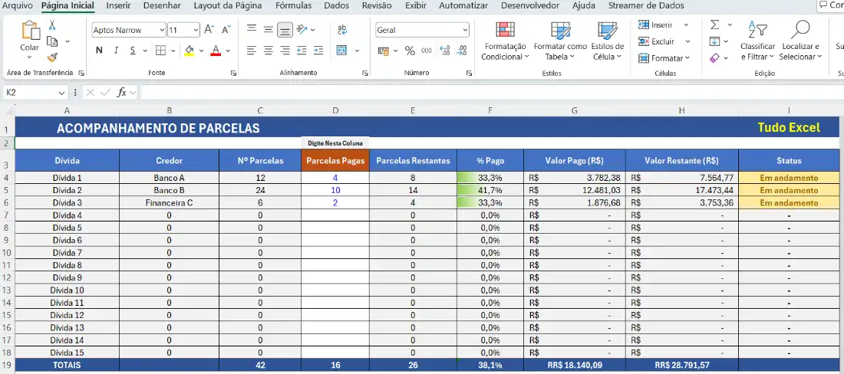Image resolution: width=844 pixels, height=374 pixels.
Task: Click the wrap text icon
Action: (341, 31)
